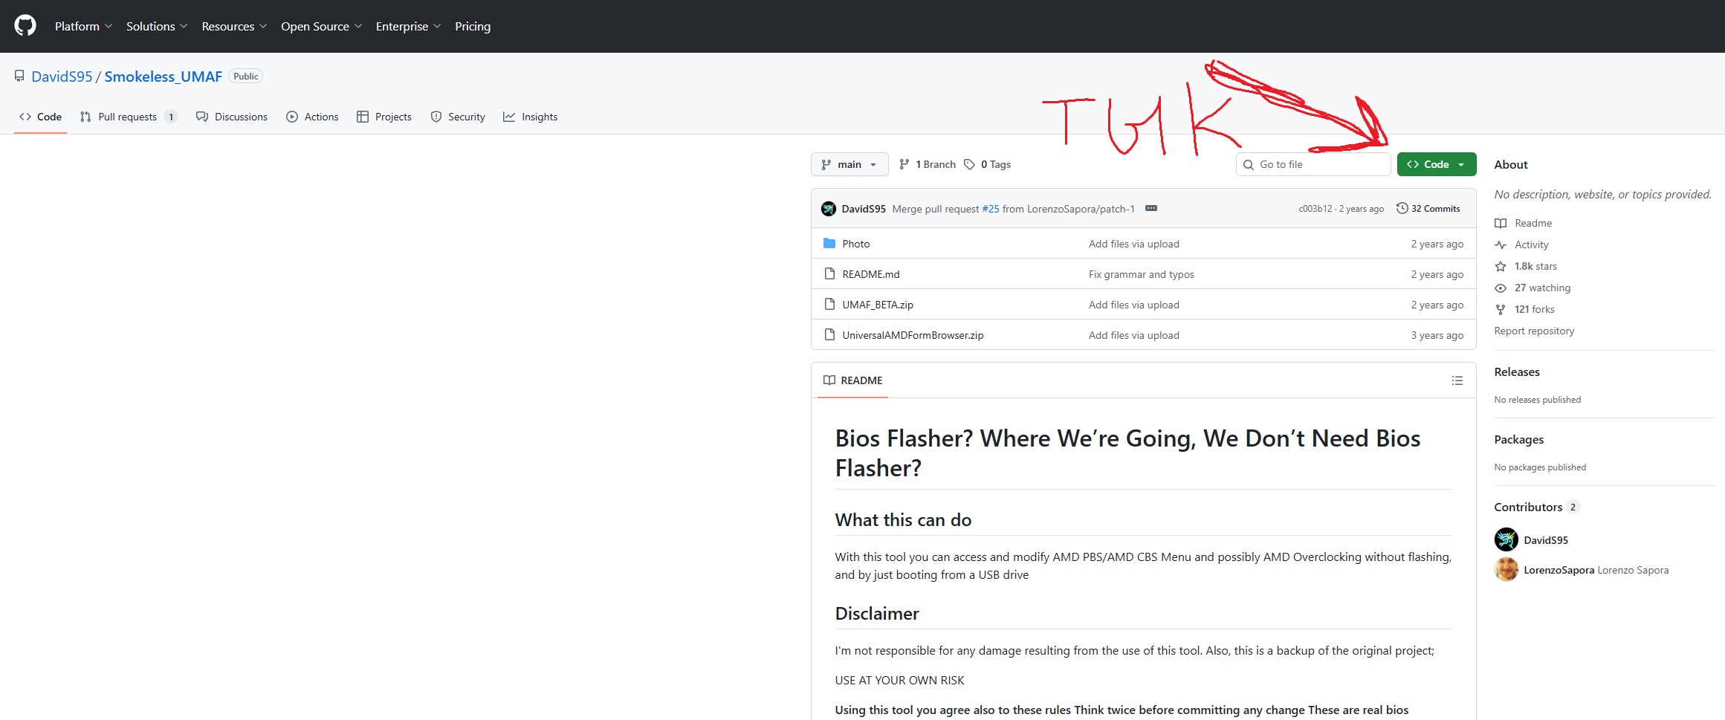Open pull request #25 link
Image resolution: width=1725 pixels, height=720 pixels.
tap(991, 209)
